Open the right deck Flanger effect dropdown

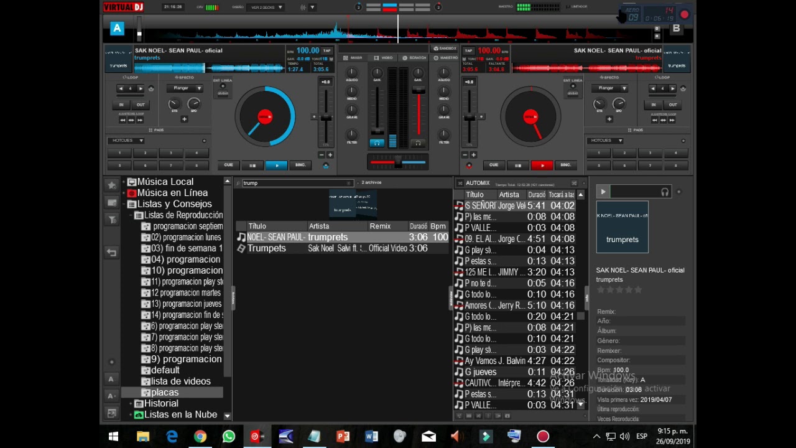pyautogui.click(x=609, y=88)
